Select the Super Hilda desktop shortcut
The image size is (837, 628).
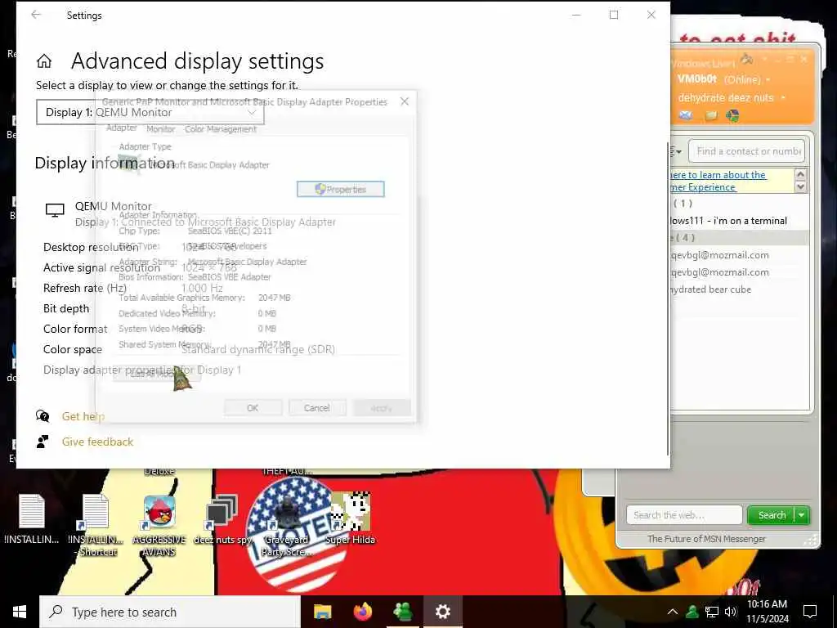click(x=350, y=519)
